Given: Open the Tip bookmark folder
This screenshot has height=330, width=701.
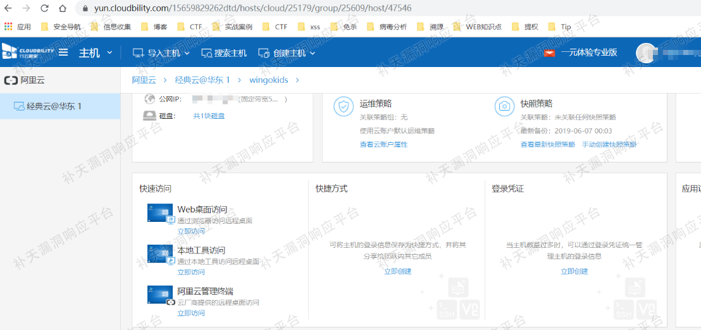Looking at the screenshot, I should pyautogui.click(x=559, y=27).
